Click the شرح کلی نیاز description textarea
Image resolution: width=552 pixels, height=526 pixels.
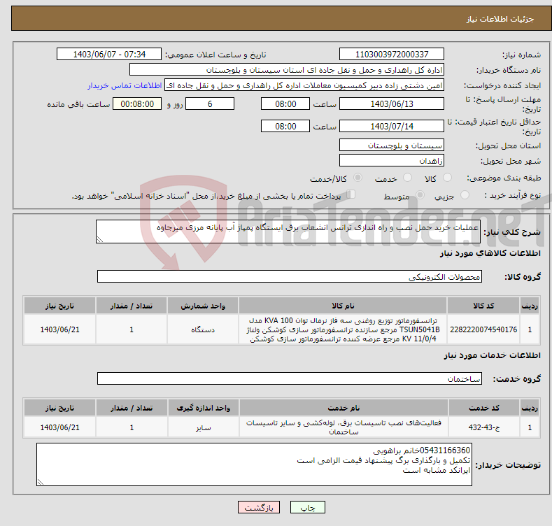pyautogui.click(x=288, y=232)
